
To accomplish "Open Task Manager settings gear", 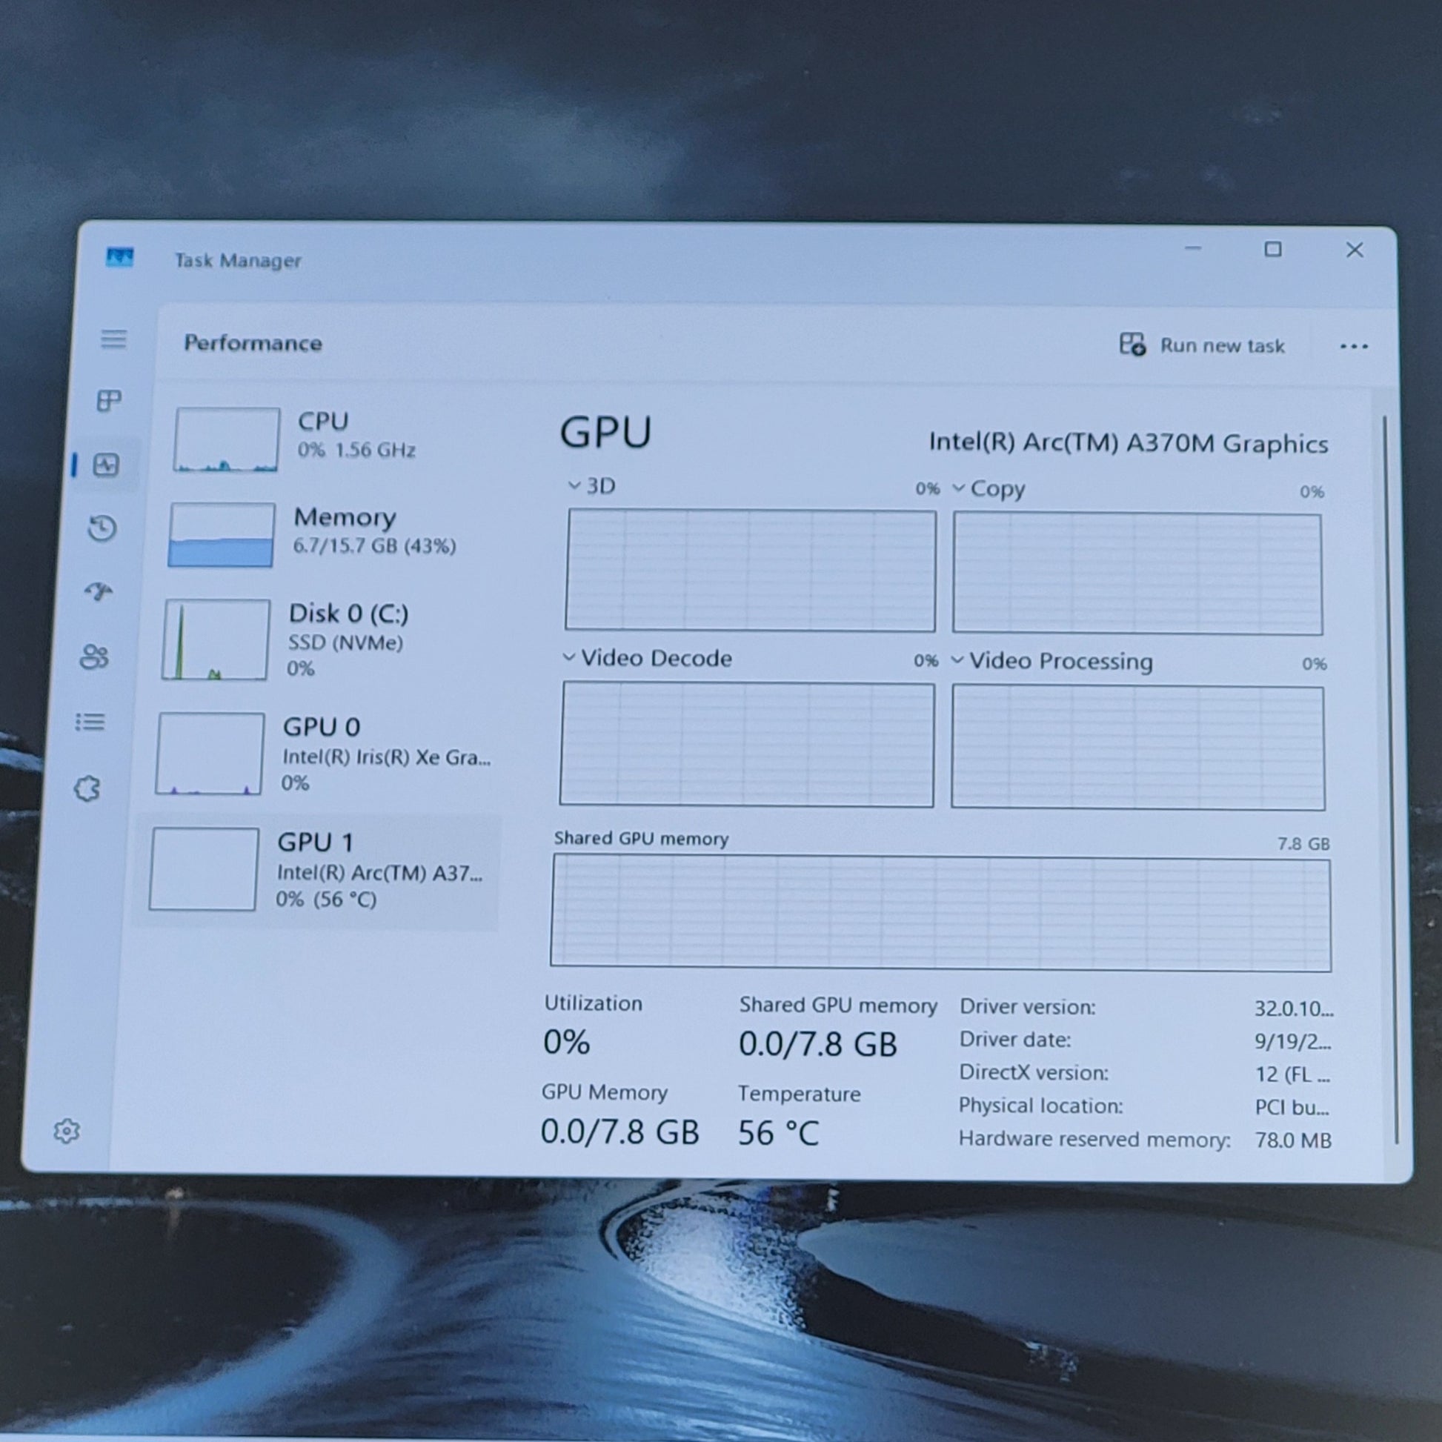I will click(x=67, y=1131).
